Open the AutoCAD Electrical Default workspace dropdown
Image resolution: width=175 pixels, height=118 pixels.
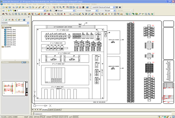coord(114,7)
